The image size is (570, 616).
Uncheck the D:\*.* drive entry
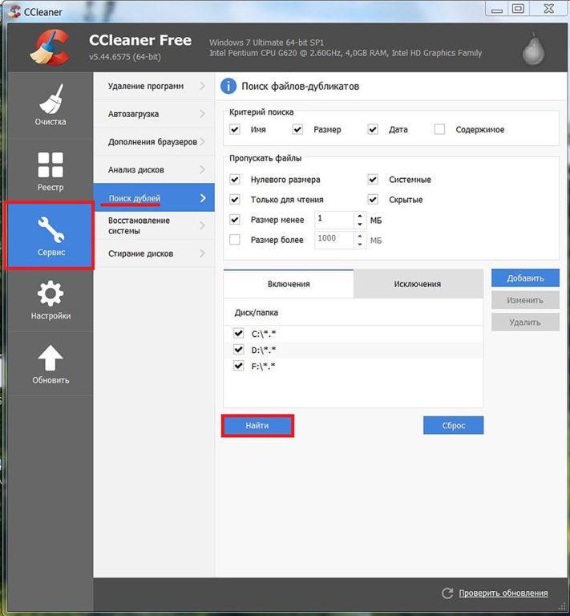click(238, 350)
